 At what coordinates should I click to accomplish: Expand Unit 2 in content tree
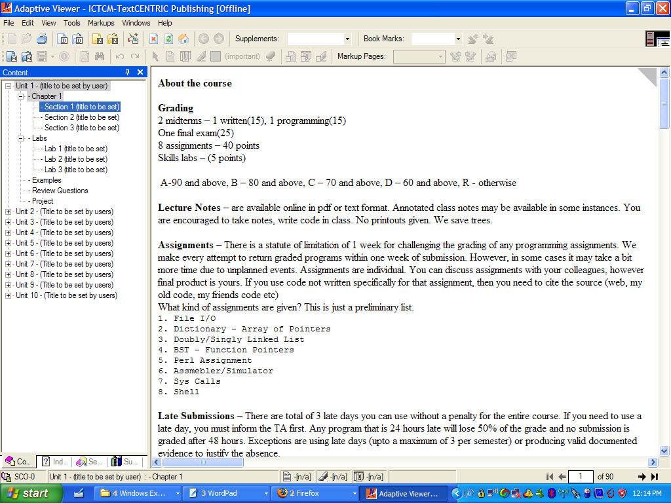coord(8,212)
